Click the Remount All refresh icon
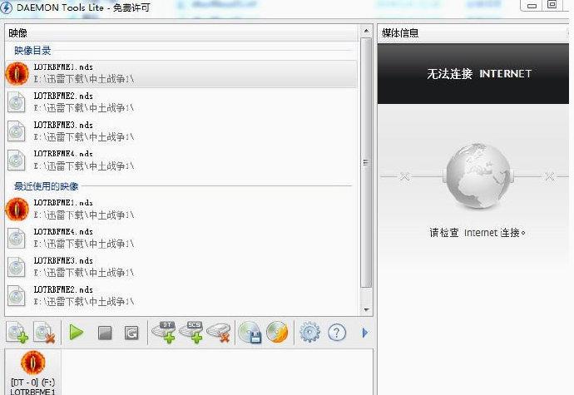The height and width of the screenshot is (395, 574). pyautogui.click(x=131, y=333)
